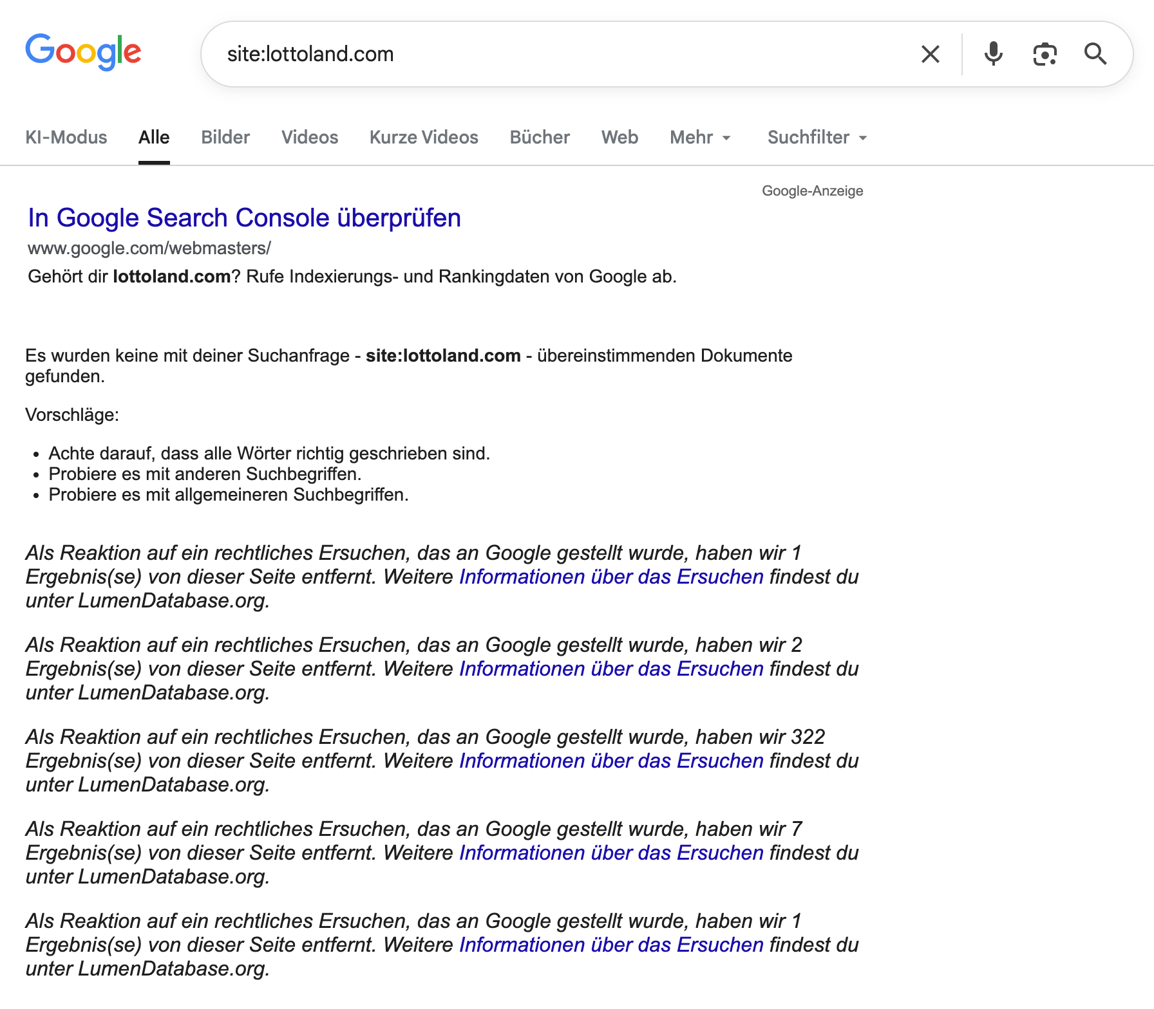Select the Alle tab
1154x1009 pixels.
coord(154,137)
